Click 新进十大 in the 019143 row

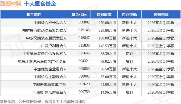point(130,30)
